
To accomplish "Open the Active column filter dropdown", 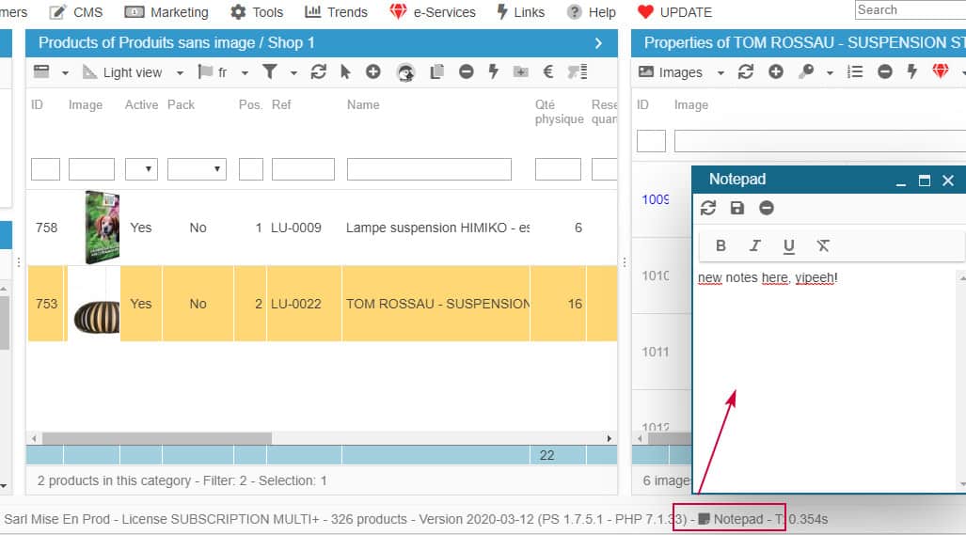I will pyautogui.click(x=141, y=169).
